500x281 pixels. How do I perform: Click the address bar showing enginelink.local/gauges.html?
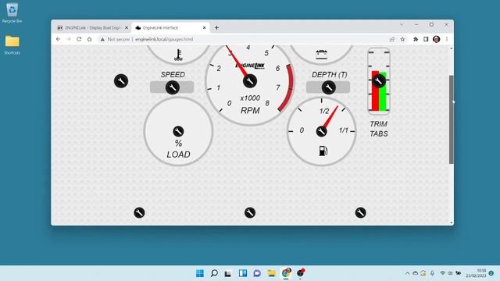click(x=164, y=39)
